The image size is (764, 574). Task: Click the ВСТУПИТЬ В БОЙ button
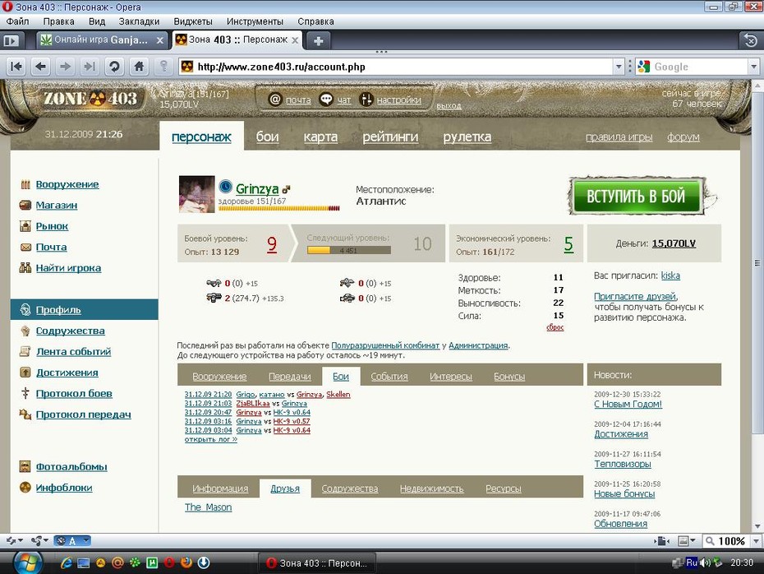click(x=636, y=196)
